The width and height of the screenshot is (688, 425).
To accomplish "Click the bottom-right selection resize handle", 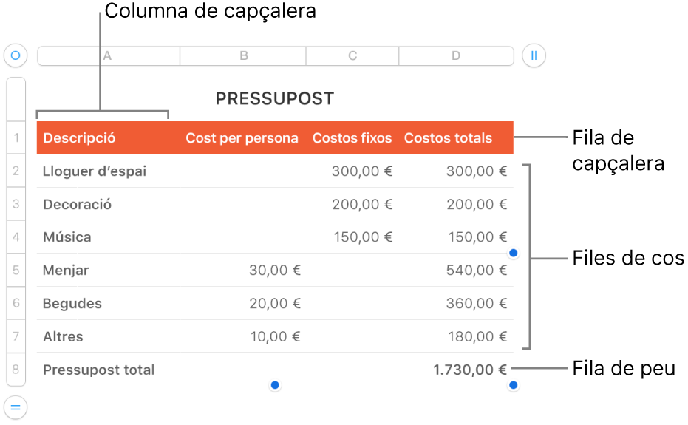I will point(514,385).
